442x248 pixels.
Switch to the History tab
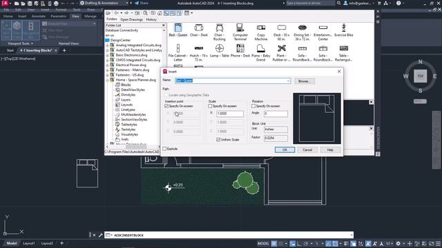(151, 19)
